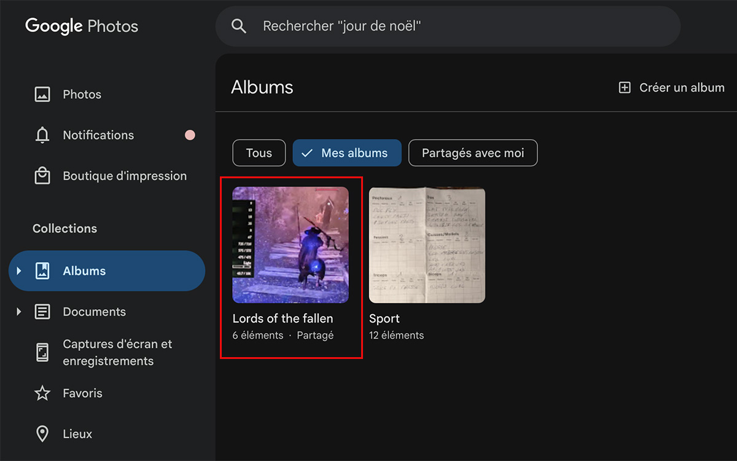Expand the Documents tree arrow
The width and height of the screenshot is (737, 461).
(18, 312)
